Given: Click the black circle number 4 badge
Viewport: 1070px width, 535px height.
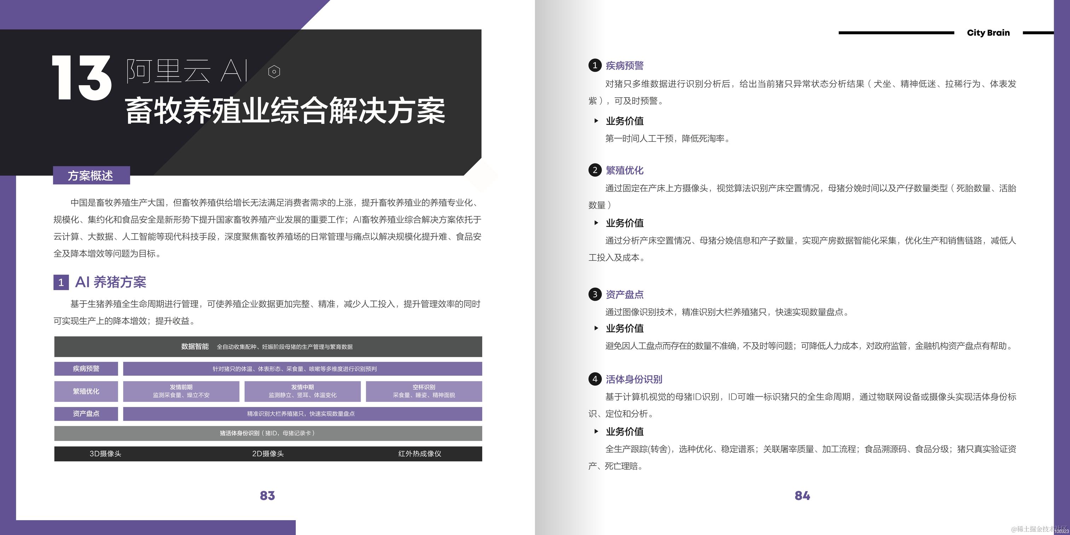Looking at the screenshot, I should click(595, 379).
